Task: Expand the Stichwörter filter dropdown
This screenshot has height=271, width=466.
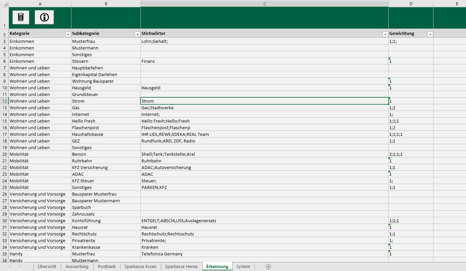Action: point(385,34)
